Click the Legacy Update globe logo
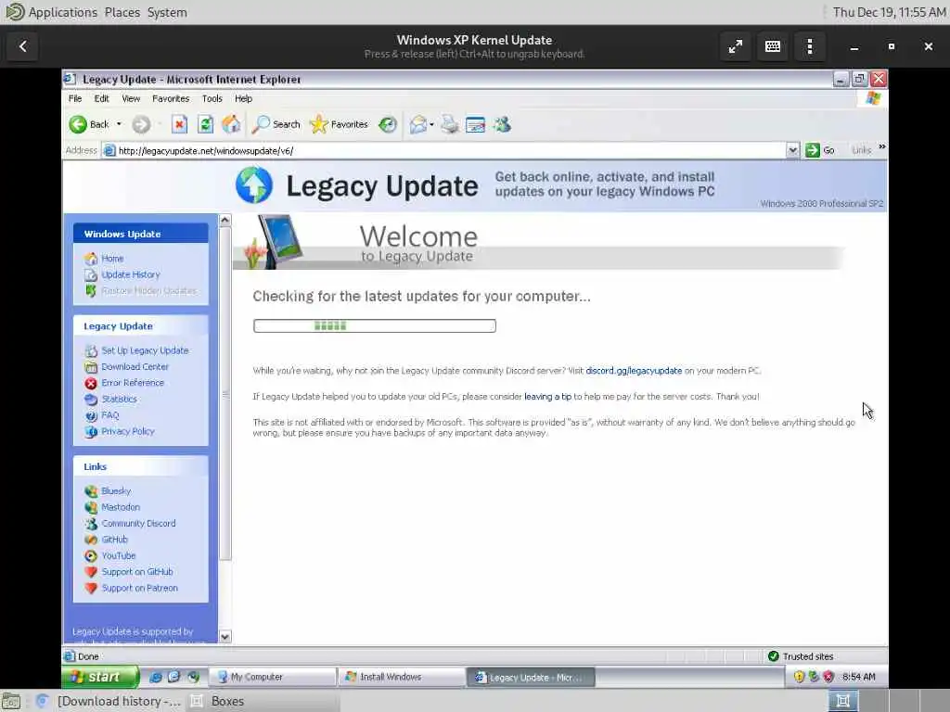Screen dimensions: 950x712 coord(254,184)
